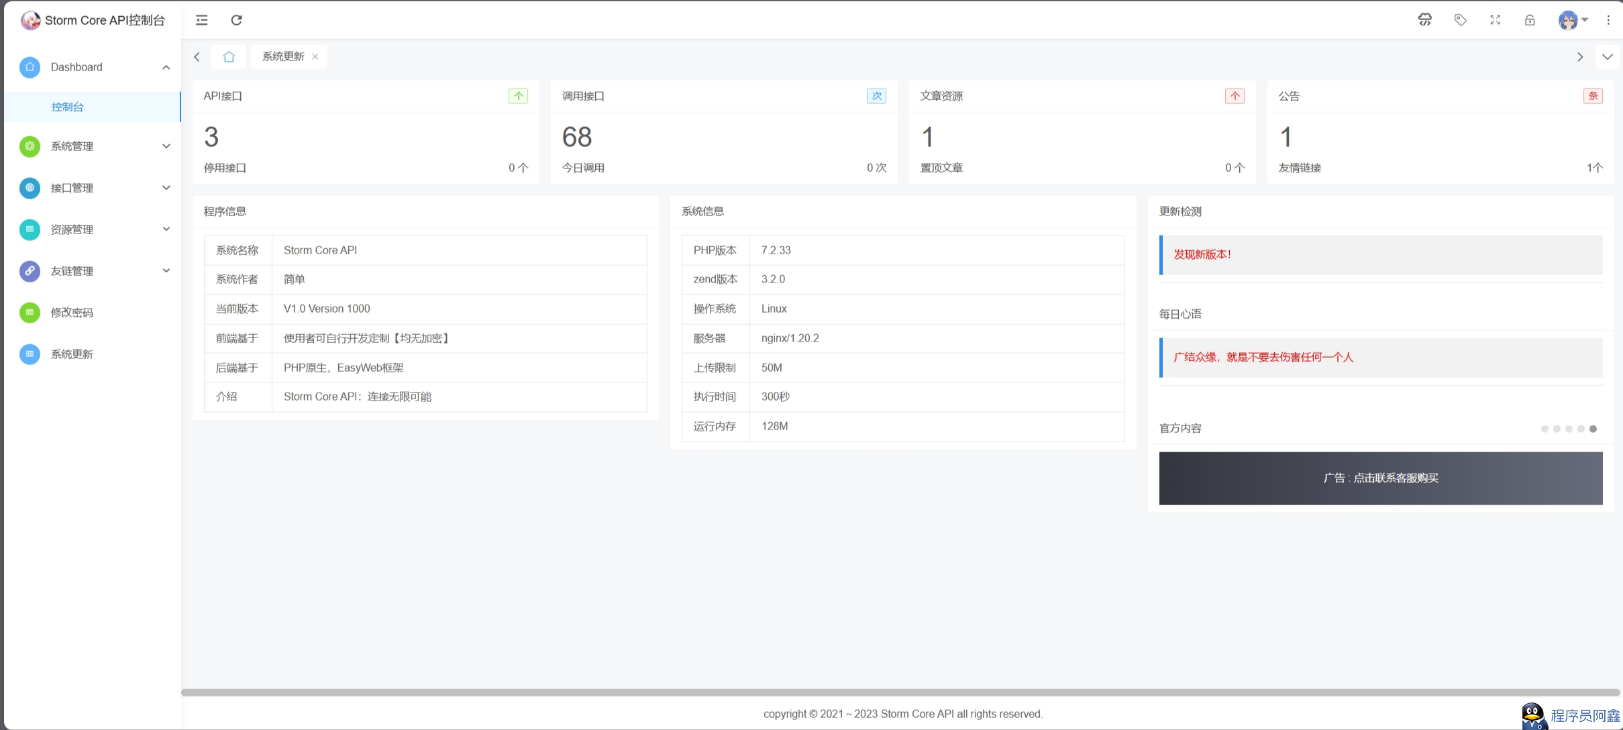
Task: Click the tag icon in the top bar
Action: tap(1460, 20)
